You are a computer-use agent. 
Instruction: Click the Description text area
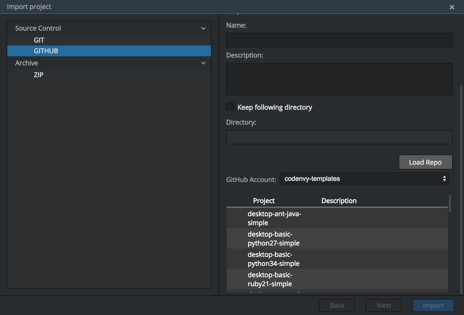point(339,79)
